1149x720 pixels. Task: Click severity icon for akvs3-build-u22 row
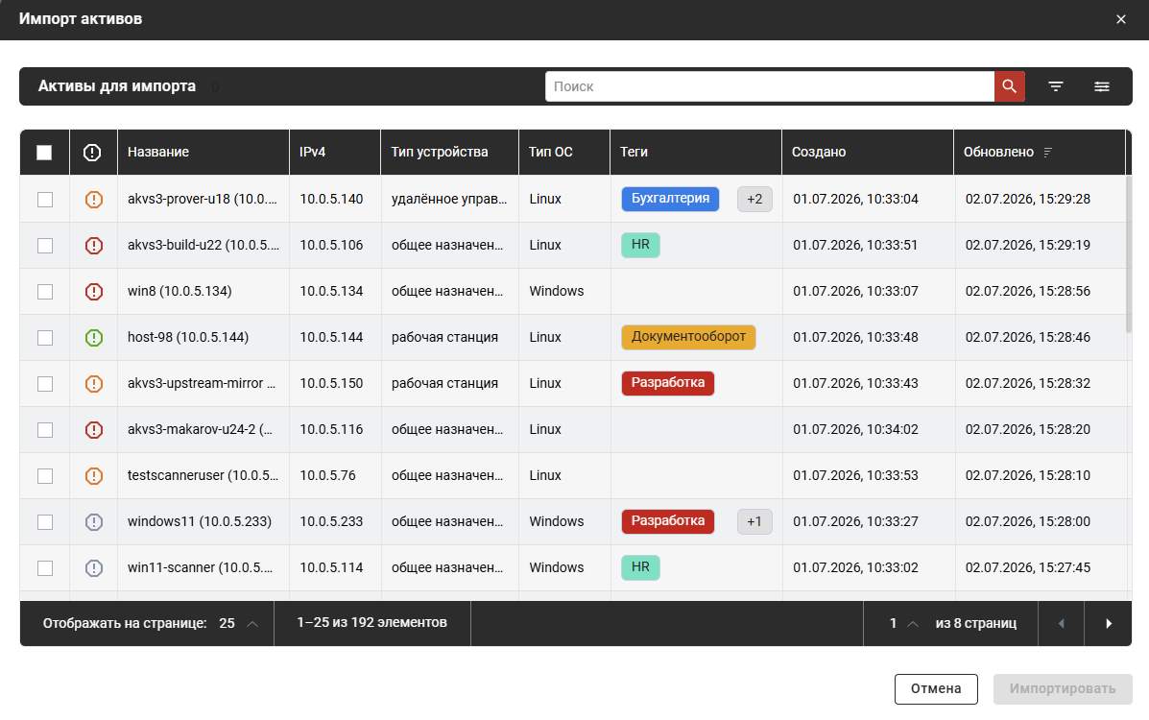point(94,246)
